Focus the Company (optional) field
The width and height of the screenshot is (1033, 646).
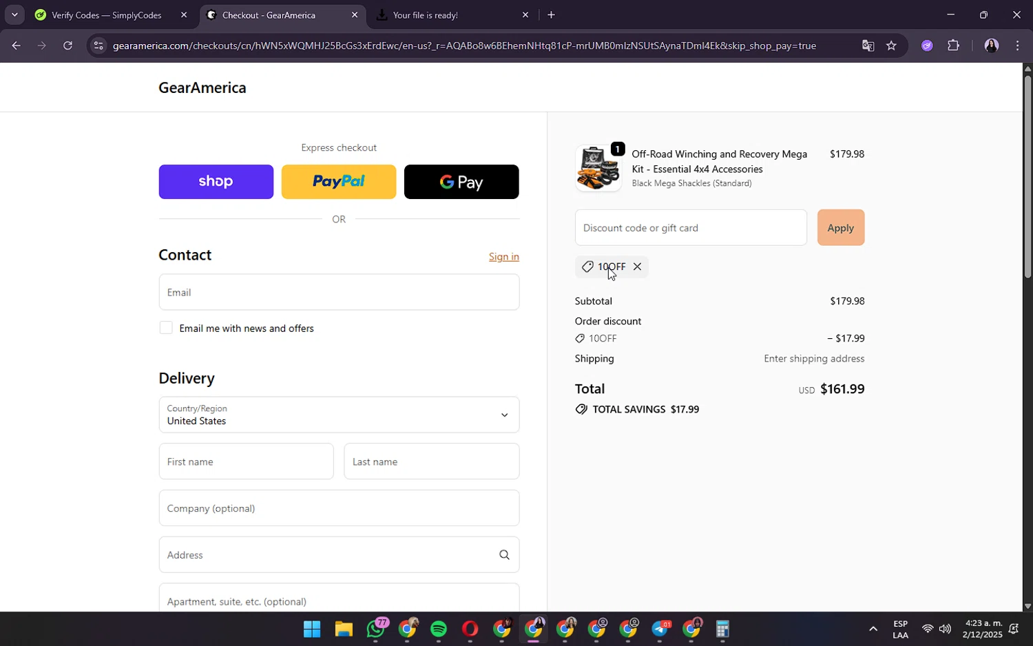339,508
